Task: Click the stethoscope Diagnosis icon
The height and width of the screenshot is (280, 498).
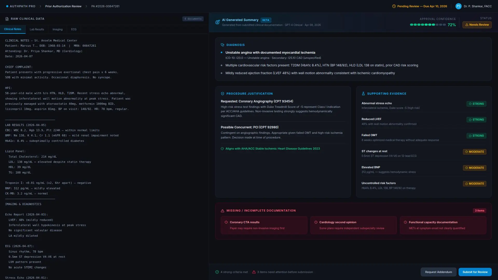Action: pyautogui.click(x=222, y=45)
